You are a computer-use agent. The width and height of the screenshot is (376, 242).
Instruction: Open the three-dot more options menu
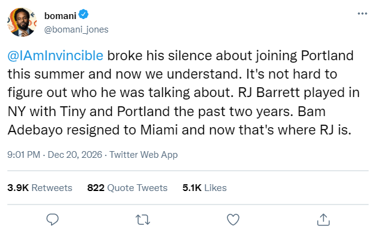click(362, 14)
